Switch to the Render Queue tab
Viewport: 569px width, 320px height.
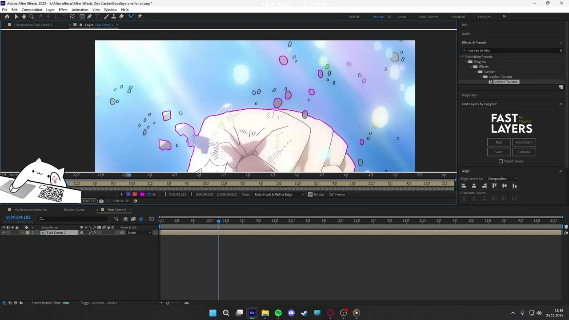pos(74,210)
